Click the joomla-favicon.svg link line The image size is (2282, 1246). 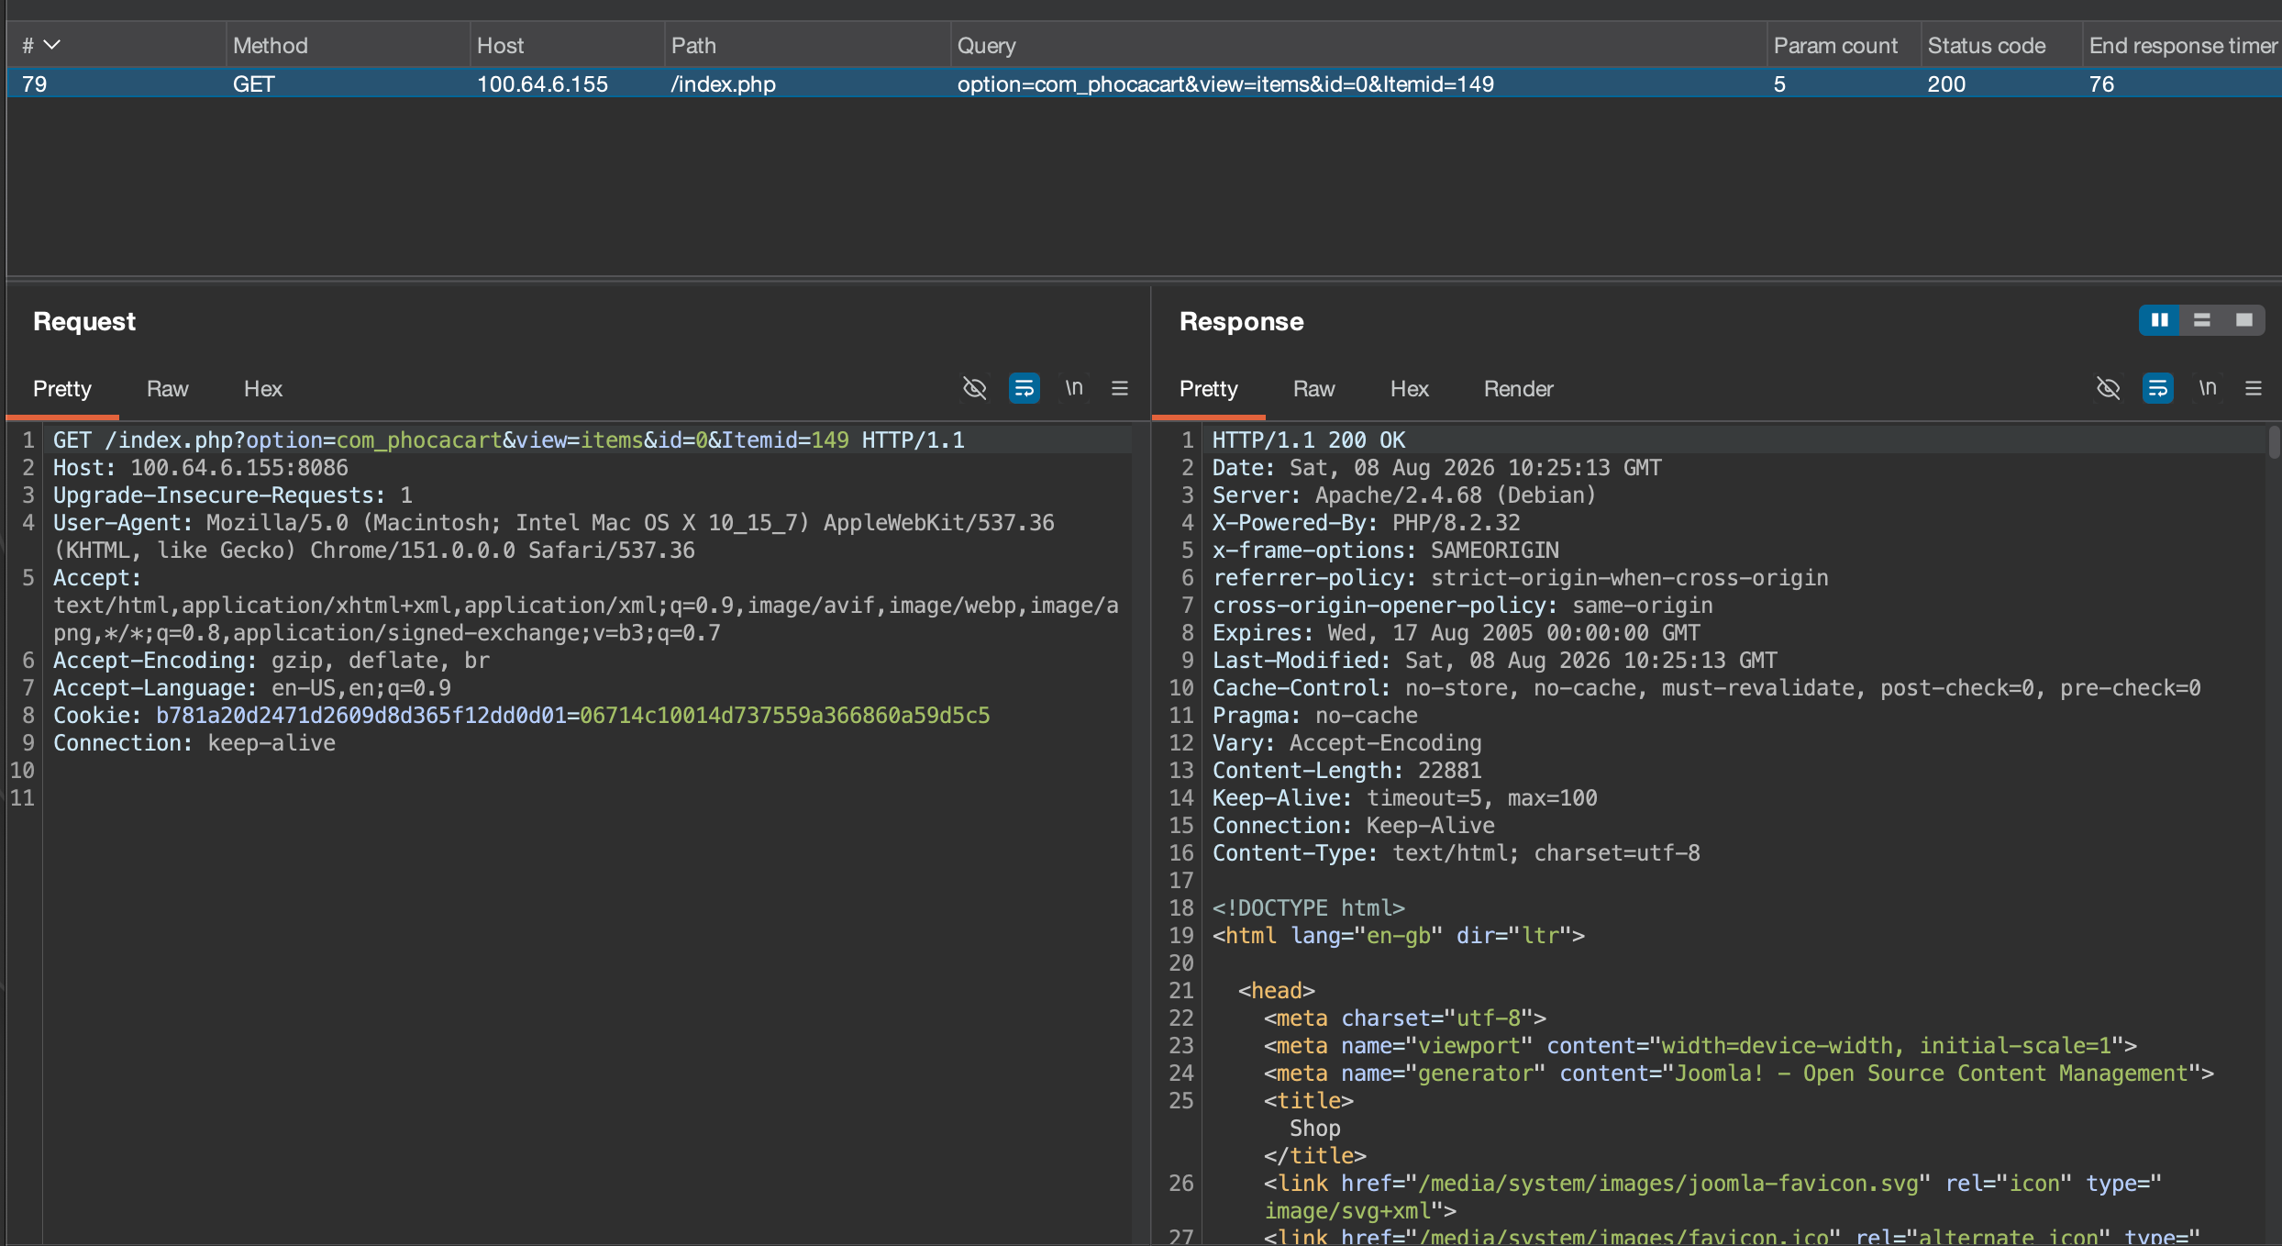[1712, 1197]
